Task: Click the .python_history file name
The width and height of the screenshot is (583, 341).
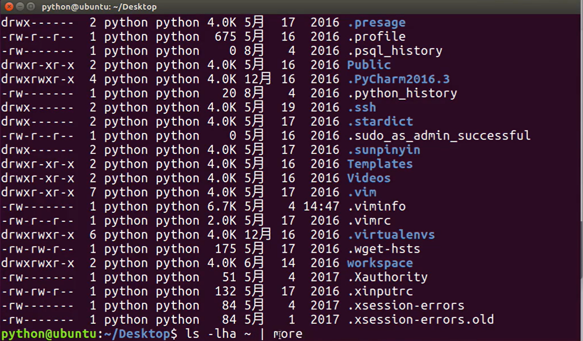Action: [402, 93]
